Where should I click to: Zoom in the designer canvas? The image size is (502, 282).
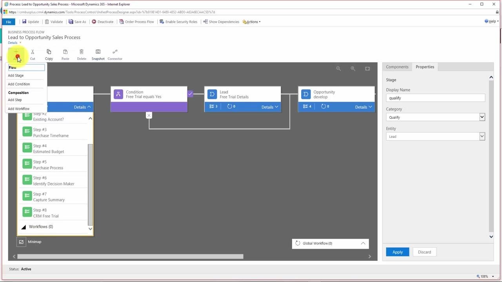pyautogui.click(x=353, y=69)
